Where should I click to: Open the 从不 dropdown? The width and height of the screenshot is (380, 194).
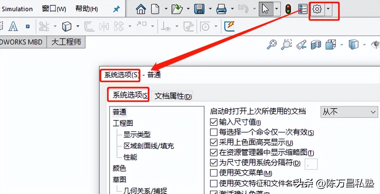tap(349, 112)
